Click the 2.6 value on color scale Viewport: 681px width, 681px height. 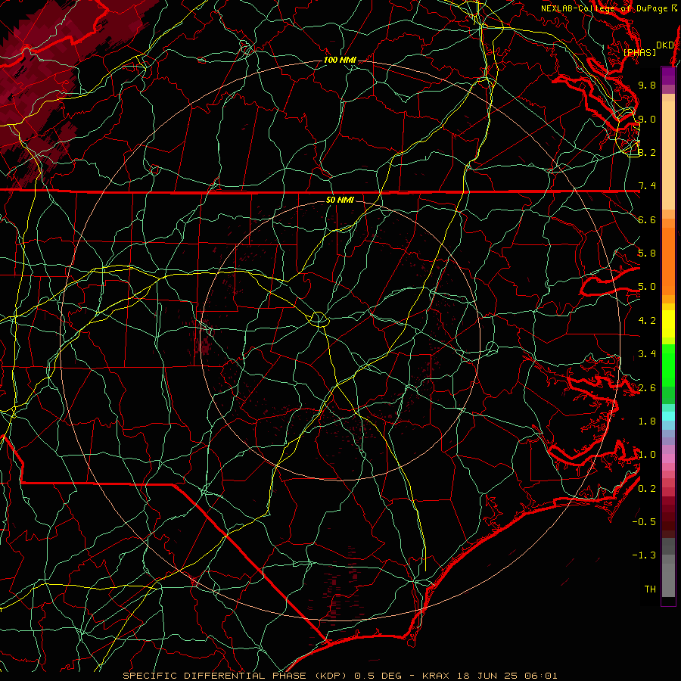point(647,388)
